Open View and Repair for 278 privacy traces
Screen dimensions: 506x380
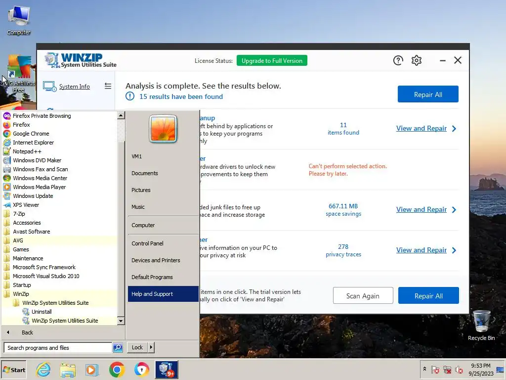click(x=421, y=250)
